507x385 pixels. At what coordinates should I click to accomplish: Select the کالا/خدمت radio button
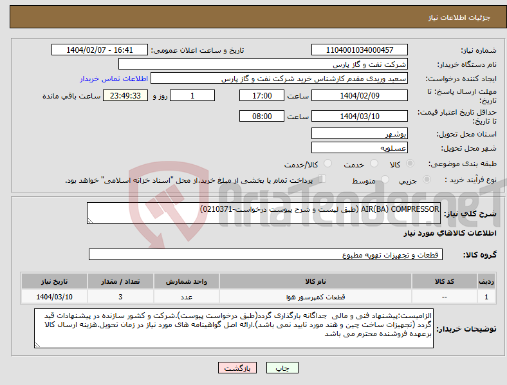328,164
